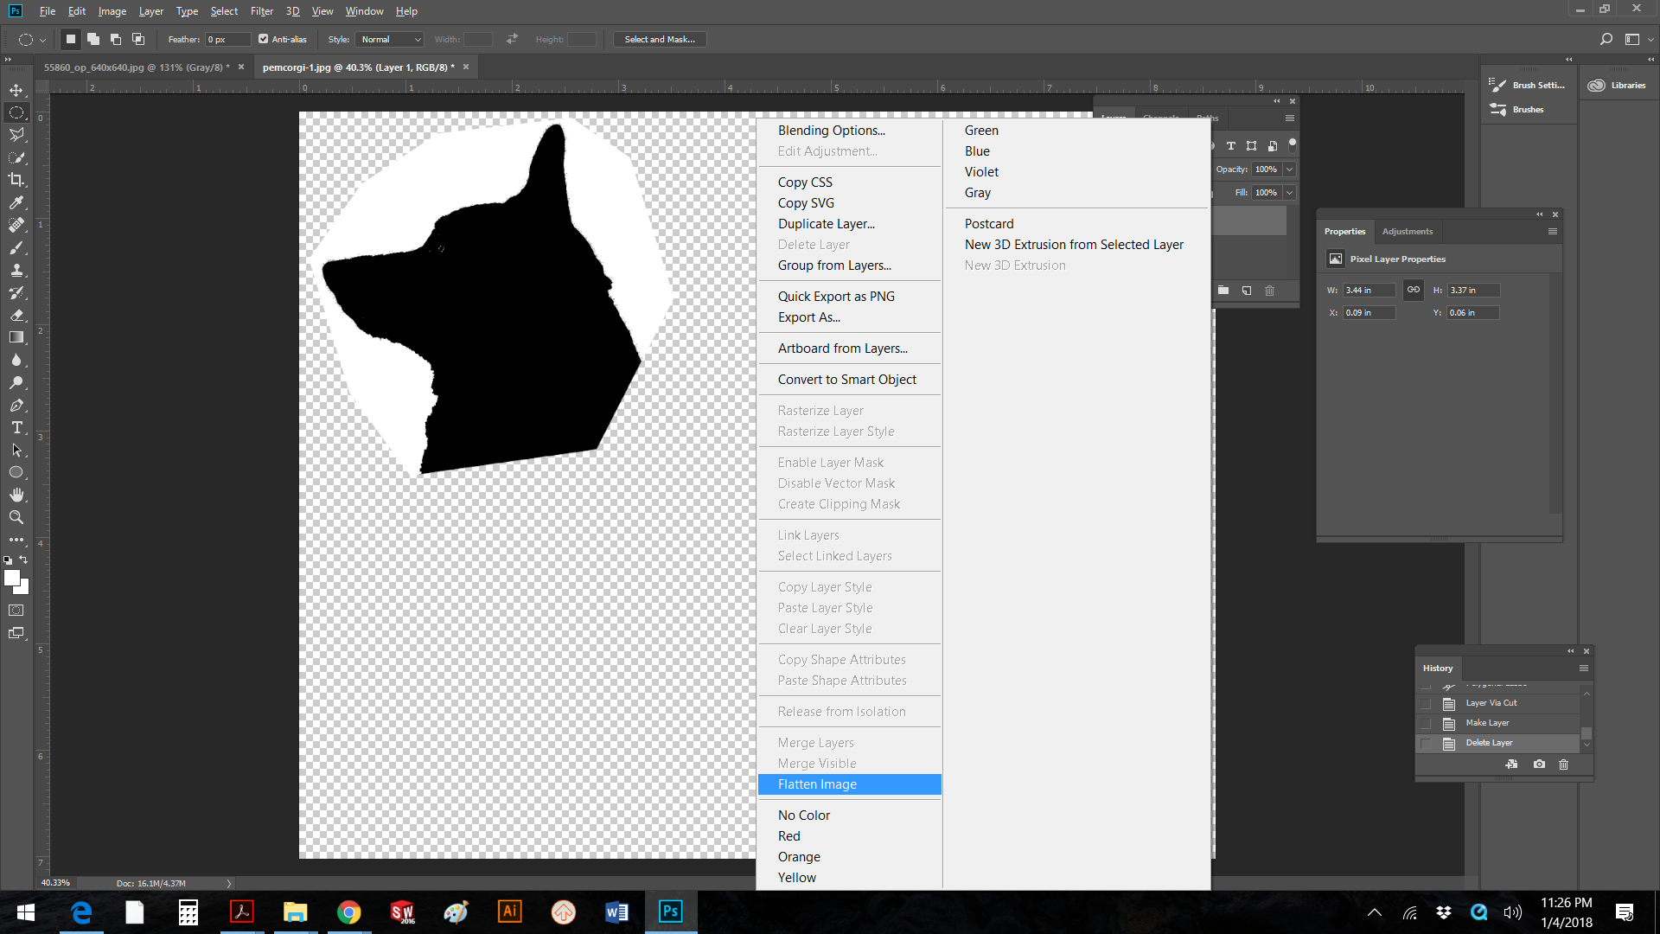Choose the Eraser tool
1660x934 pixels.
point(16,315)
